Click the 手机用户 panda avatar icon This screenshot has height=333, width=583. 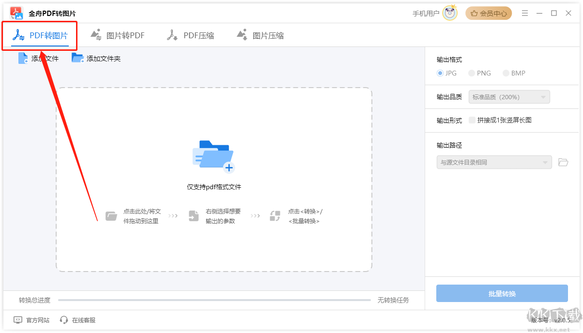point(451,13)
